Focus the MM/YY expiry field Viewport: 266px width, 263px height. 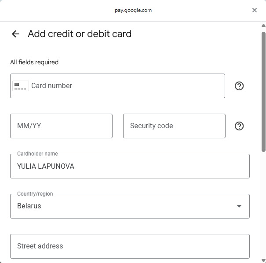(61, 126)
